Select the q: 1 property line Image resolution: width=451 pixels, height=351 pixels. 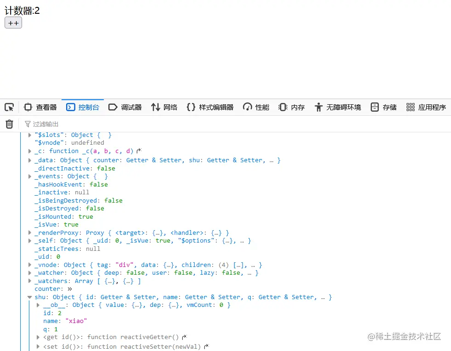(51, 329)
